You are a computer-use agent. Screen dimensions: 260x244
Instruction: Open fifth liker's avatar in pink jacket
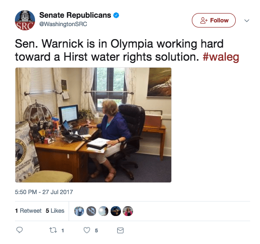tap(128, 211)
